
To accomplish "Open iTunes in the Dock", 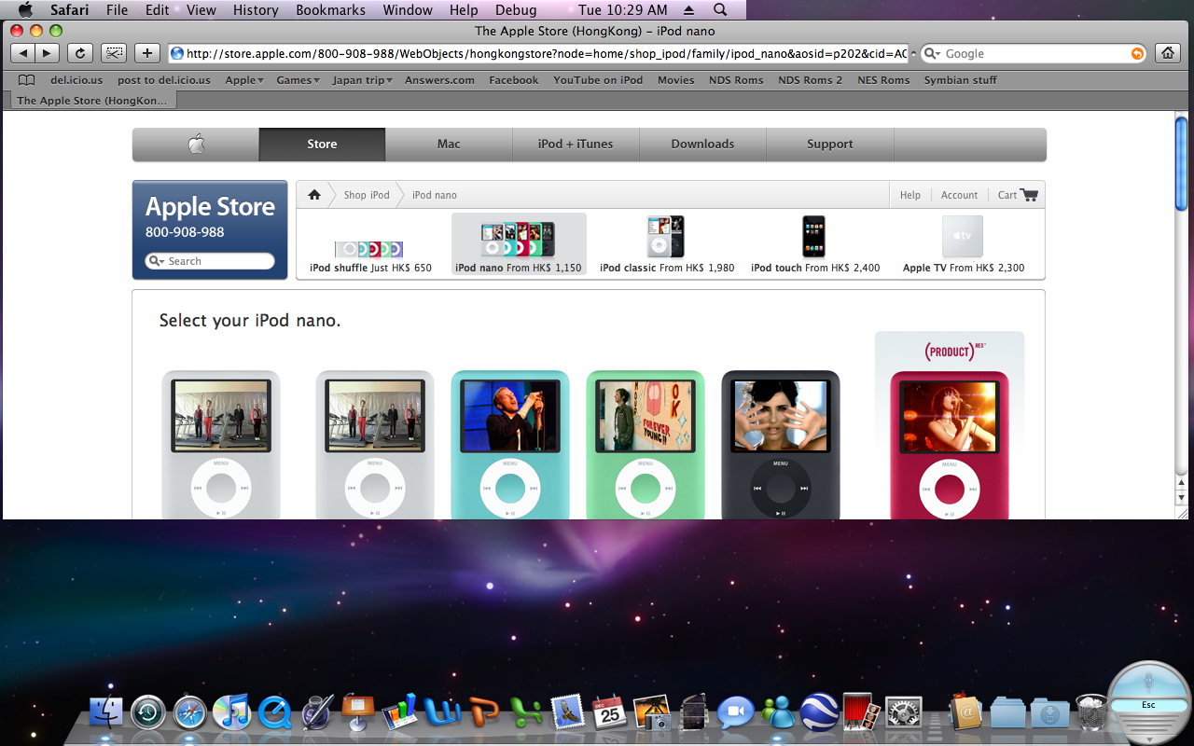I will point(230,712).
